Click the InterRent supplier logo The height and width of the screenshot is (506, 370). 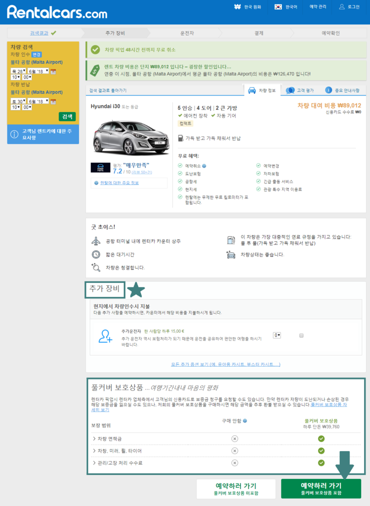pyautogui.click(x=100, y=167)
